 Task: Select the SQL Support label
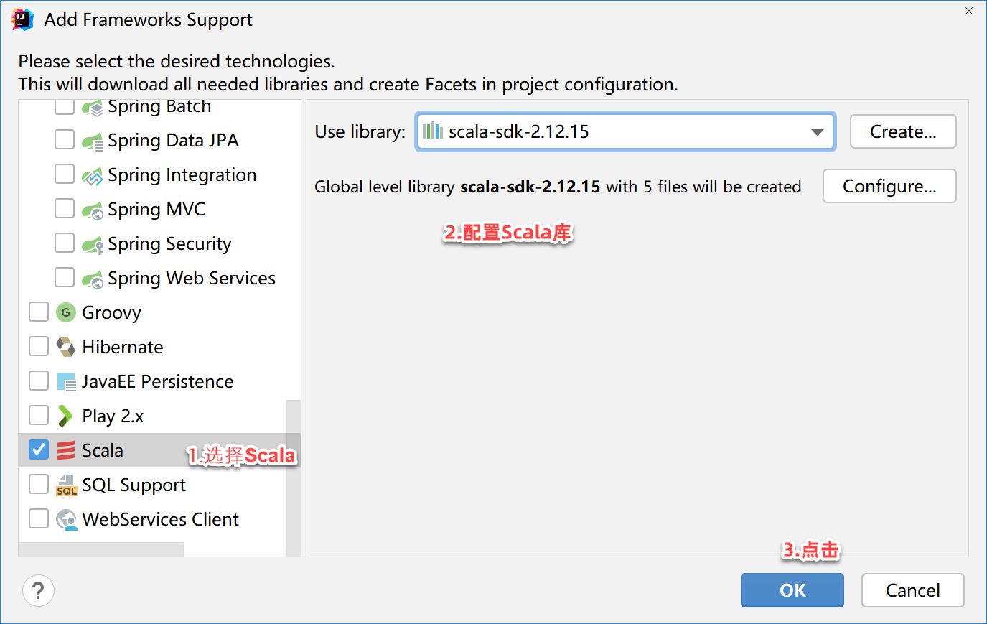click(134, 485)
